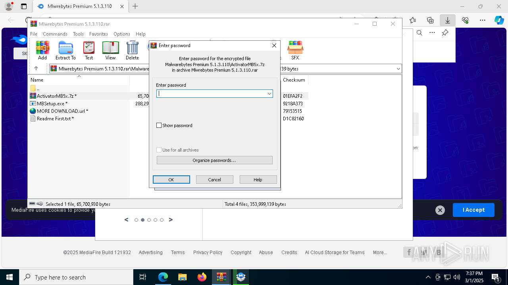Click the search icon in downloads panel
Viewport: 508px width, 285px height.
tap(419, 33)
